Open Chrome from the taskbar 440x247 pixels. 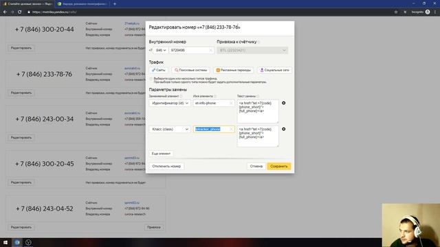[17, 242]
